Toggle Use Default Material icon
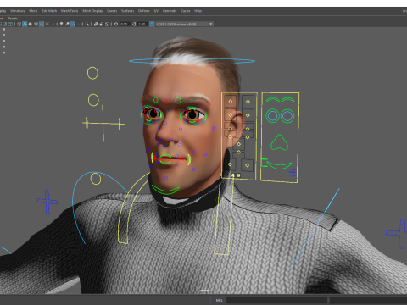407x305 pixels. (31, 24)
